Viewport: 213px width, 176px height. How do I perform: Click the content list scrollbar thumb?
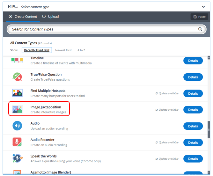(209, 130)
